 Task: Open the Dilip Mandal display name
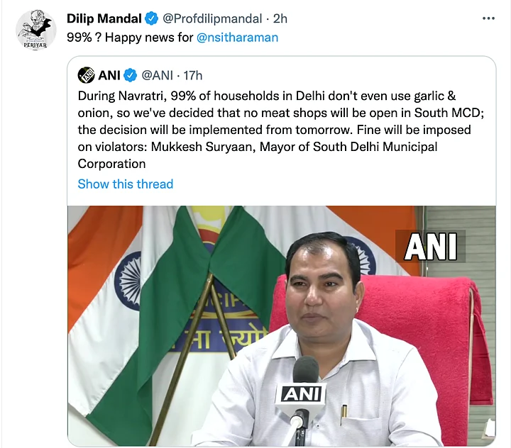104,18
